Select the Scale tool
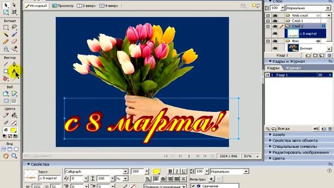Viewport: 334px width, 188px height. coord(6,12)
